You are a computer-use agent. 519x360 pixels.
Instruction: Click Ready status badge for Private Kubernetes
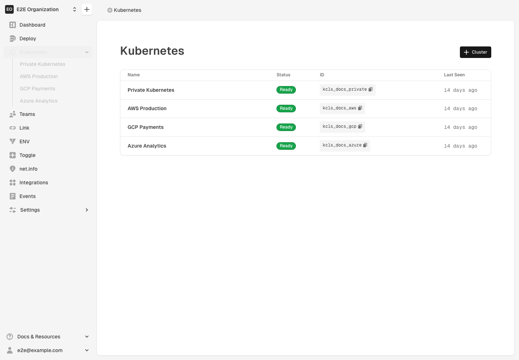coord(286,90)
